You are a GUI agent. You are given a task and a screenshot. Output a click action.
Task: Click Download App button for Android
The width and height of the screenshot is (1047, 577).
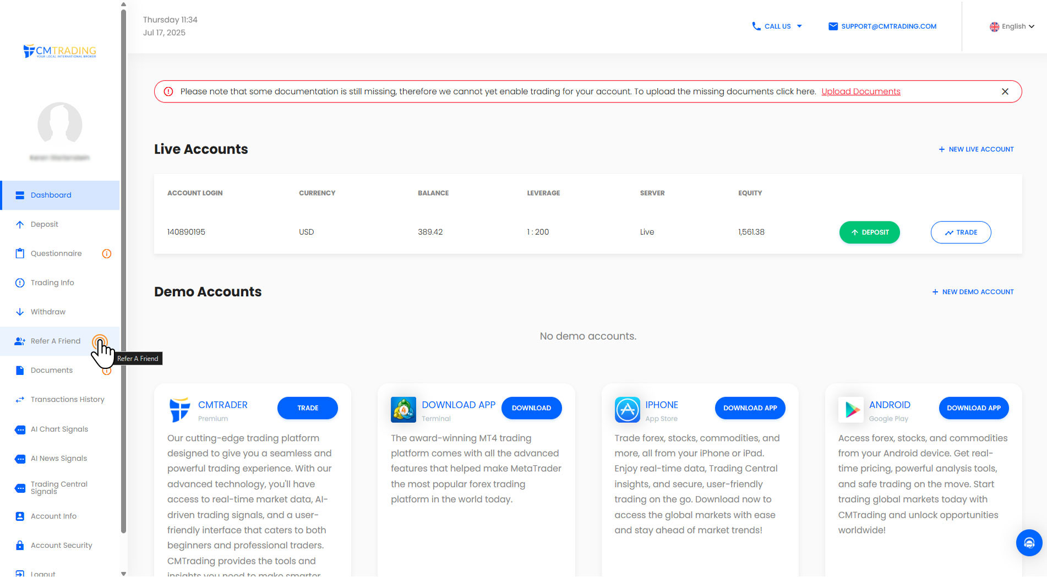pyautogui.click(x=974, y=408)
